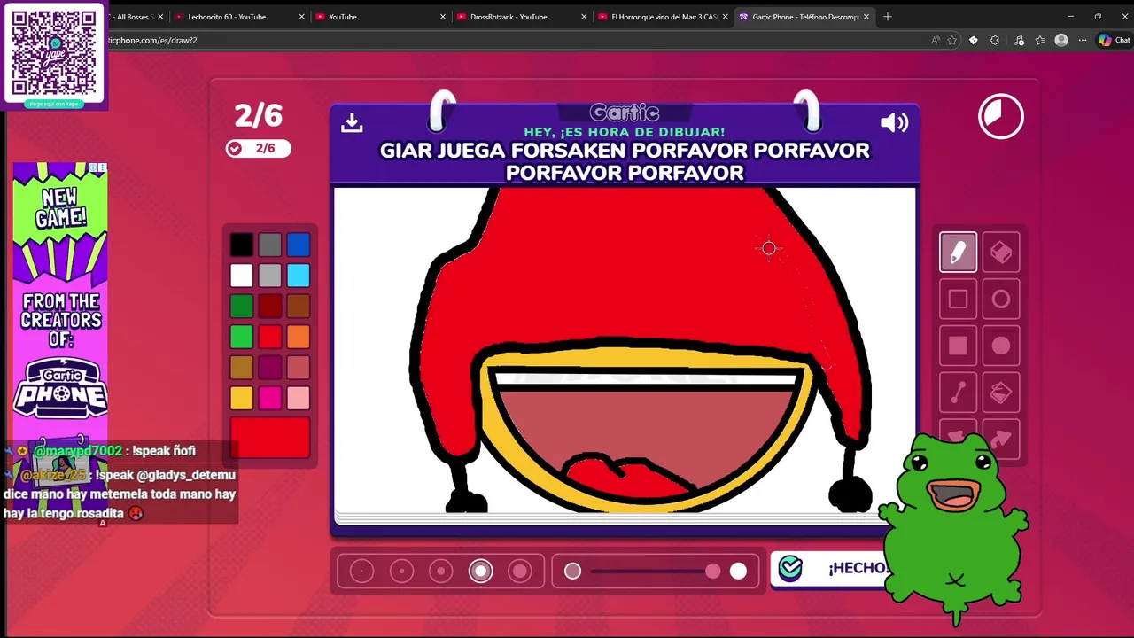Screen dimensions: 1134x638
Task: Open the browser three-dot settings menu
Action: coord(1083,40)
